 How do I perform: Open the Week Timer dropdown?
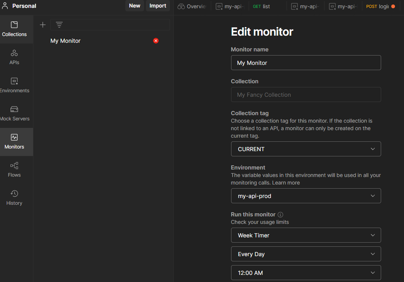pyautogui.click(x=306, y=235)
